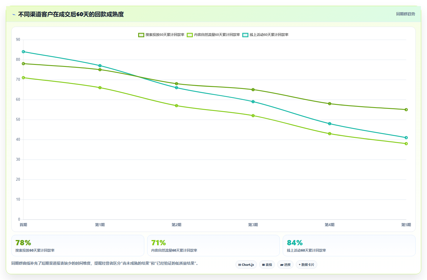Screen dimensions: 427x280
Task: Click the 表格 tag
Action: [x=267, y=265]
